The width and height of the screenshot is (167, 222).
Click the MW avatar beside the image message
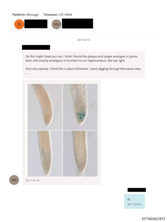pos(14,180)
